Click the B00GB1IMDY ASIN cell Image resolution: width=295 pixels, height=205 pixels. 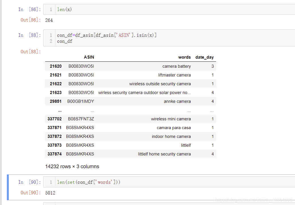(81, 101)
